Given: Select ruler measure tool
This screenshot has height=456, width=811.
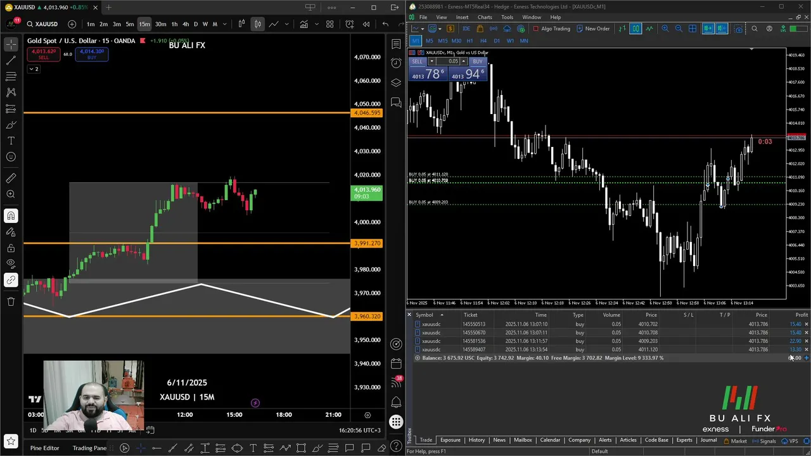Looking at the screenshot, I should [11, 178].
